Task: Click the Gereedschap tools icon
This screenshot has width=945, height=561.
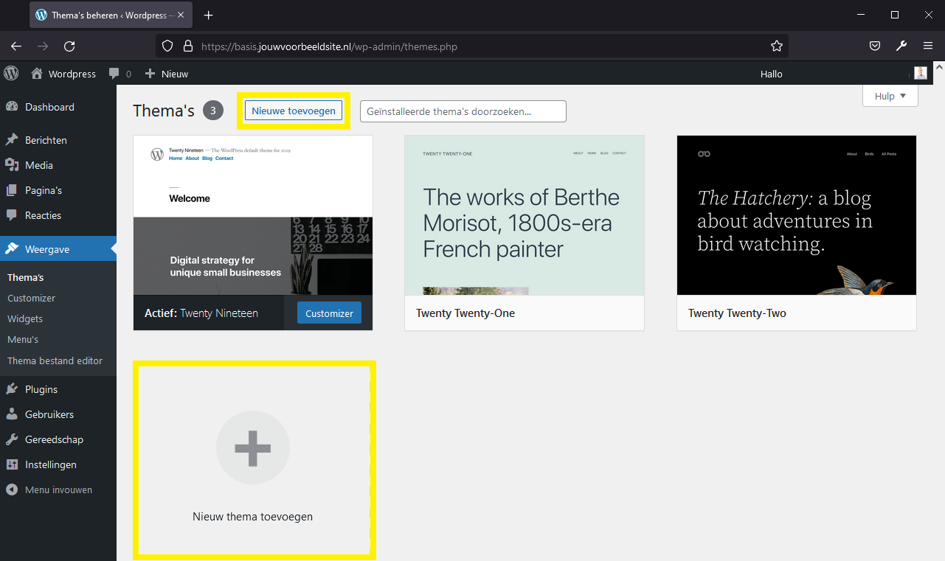Action: pos(13,439)
